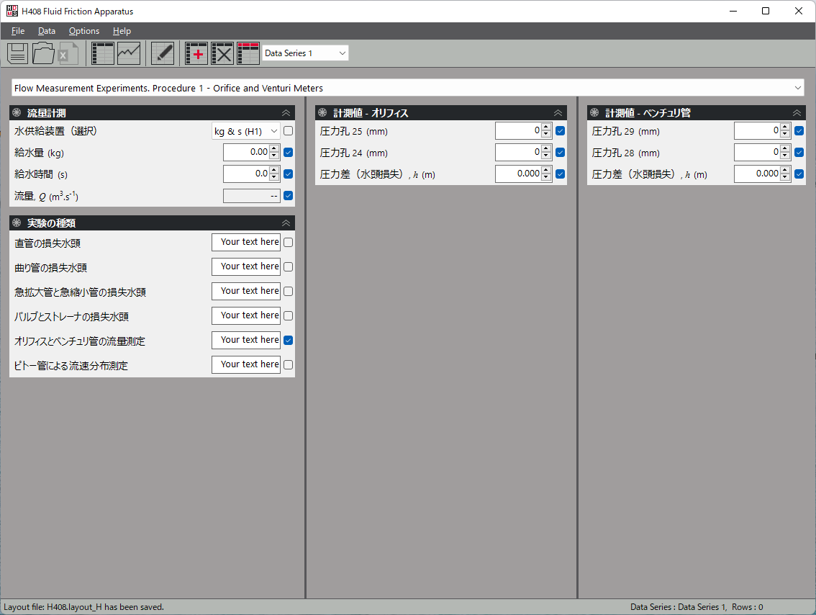Collapse the 計測値 - ベンチュリ管 panel
The image size is (816, 615).
[797, 113]
